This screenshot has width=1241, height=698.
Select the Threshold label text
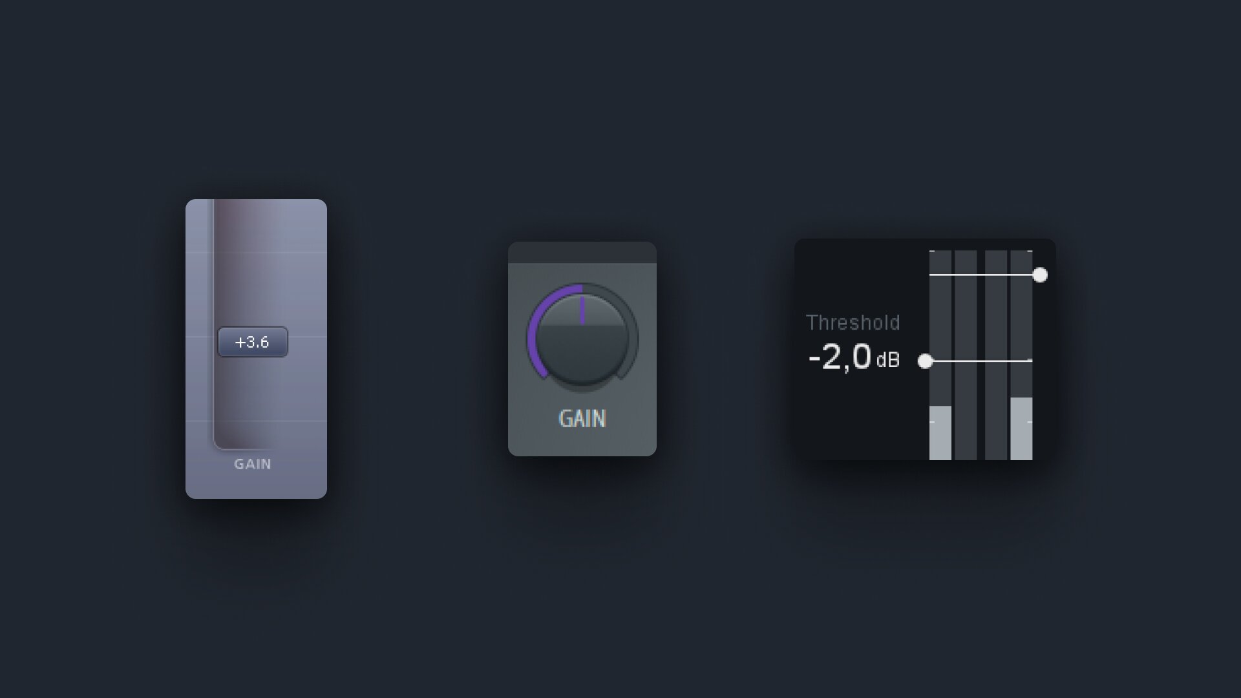[853, 323]
